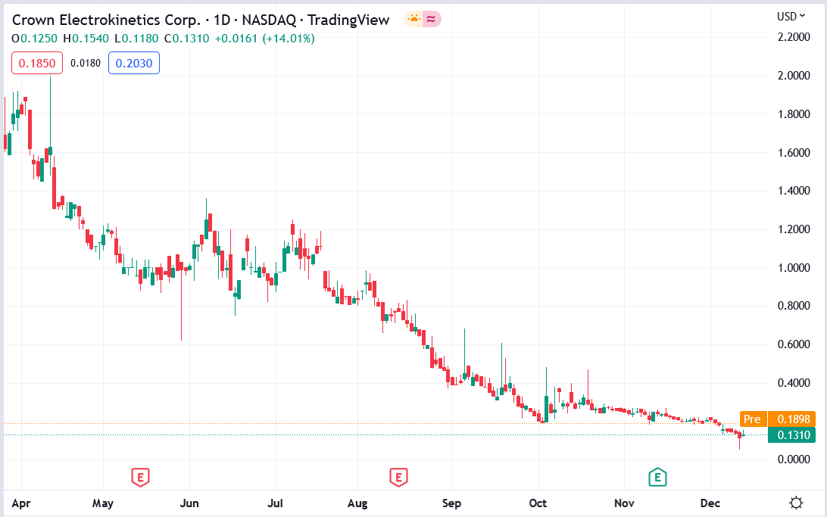Click the Sep label on time axis
The width and height of the screenshot is (827, 517).
tap(451, 503)
